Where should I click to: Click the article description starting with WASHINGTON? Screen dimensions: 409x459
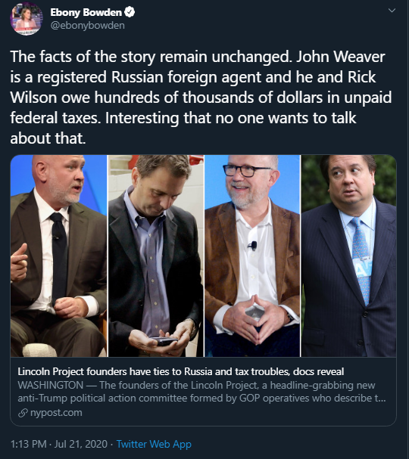(201, 392)
